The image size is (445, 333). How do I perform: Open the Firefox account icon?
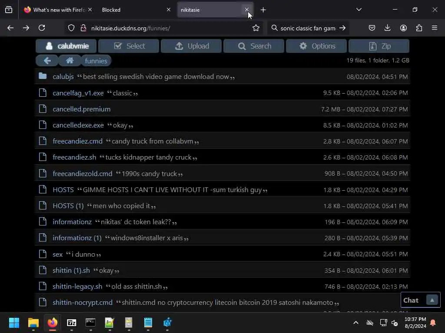[403, 28]
